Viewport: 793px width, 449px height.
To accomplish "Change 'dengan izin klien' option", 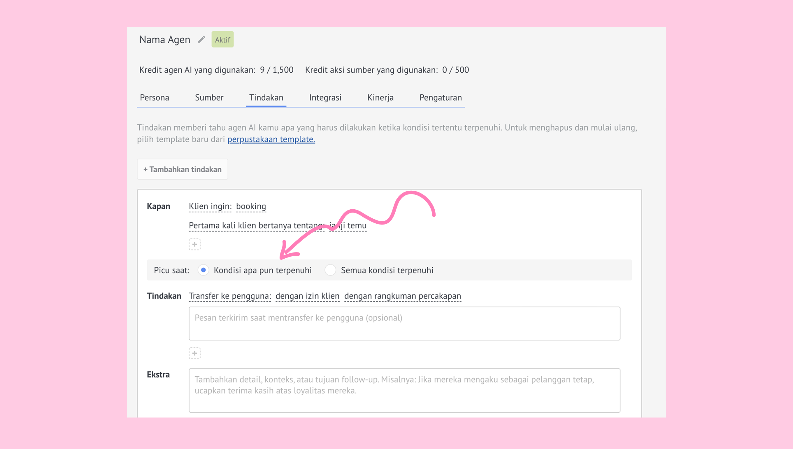I will coord(307,296).
